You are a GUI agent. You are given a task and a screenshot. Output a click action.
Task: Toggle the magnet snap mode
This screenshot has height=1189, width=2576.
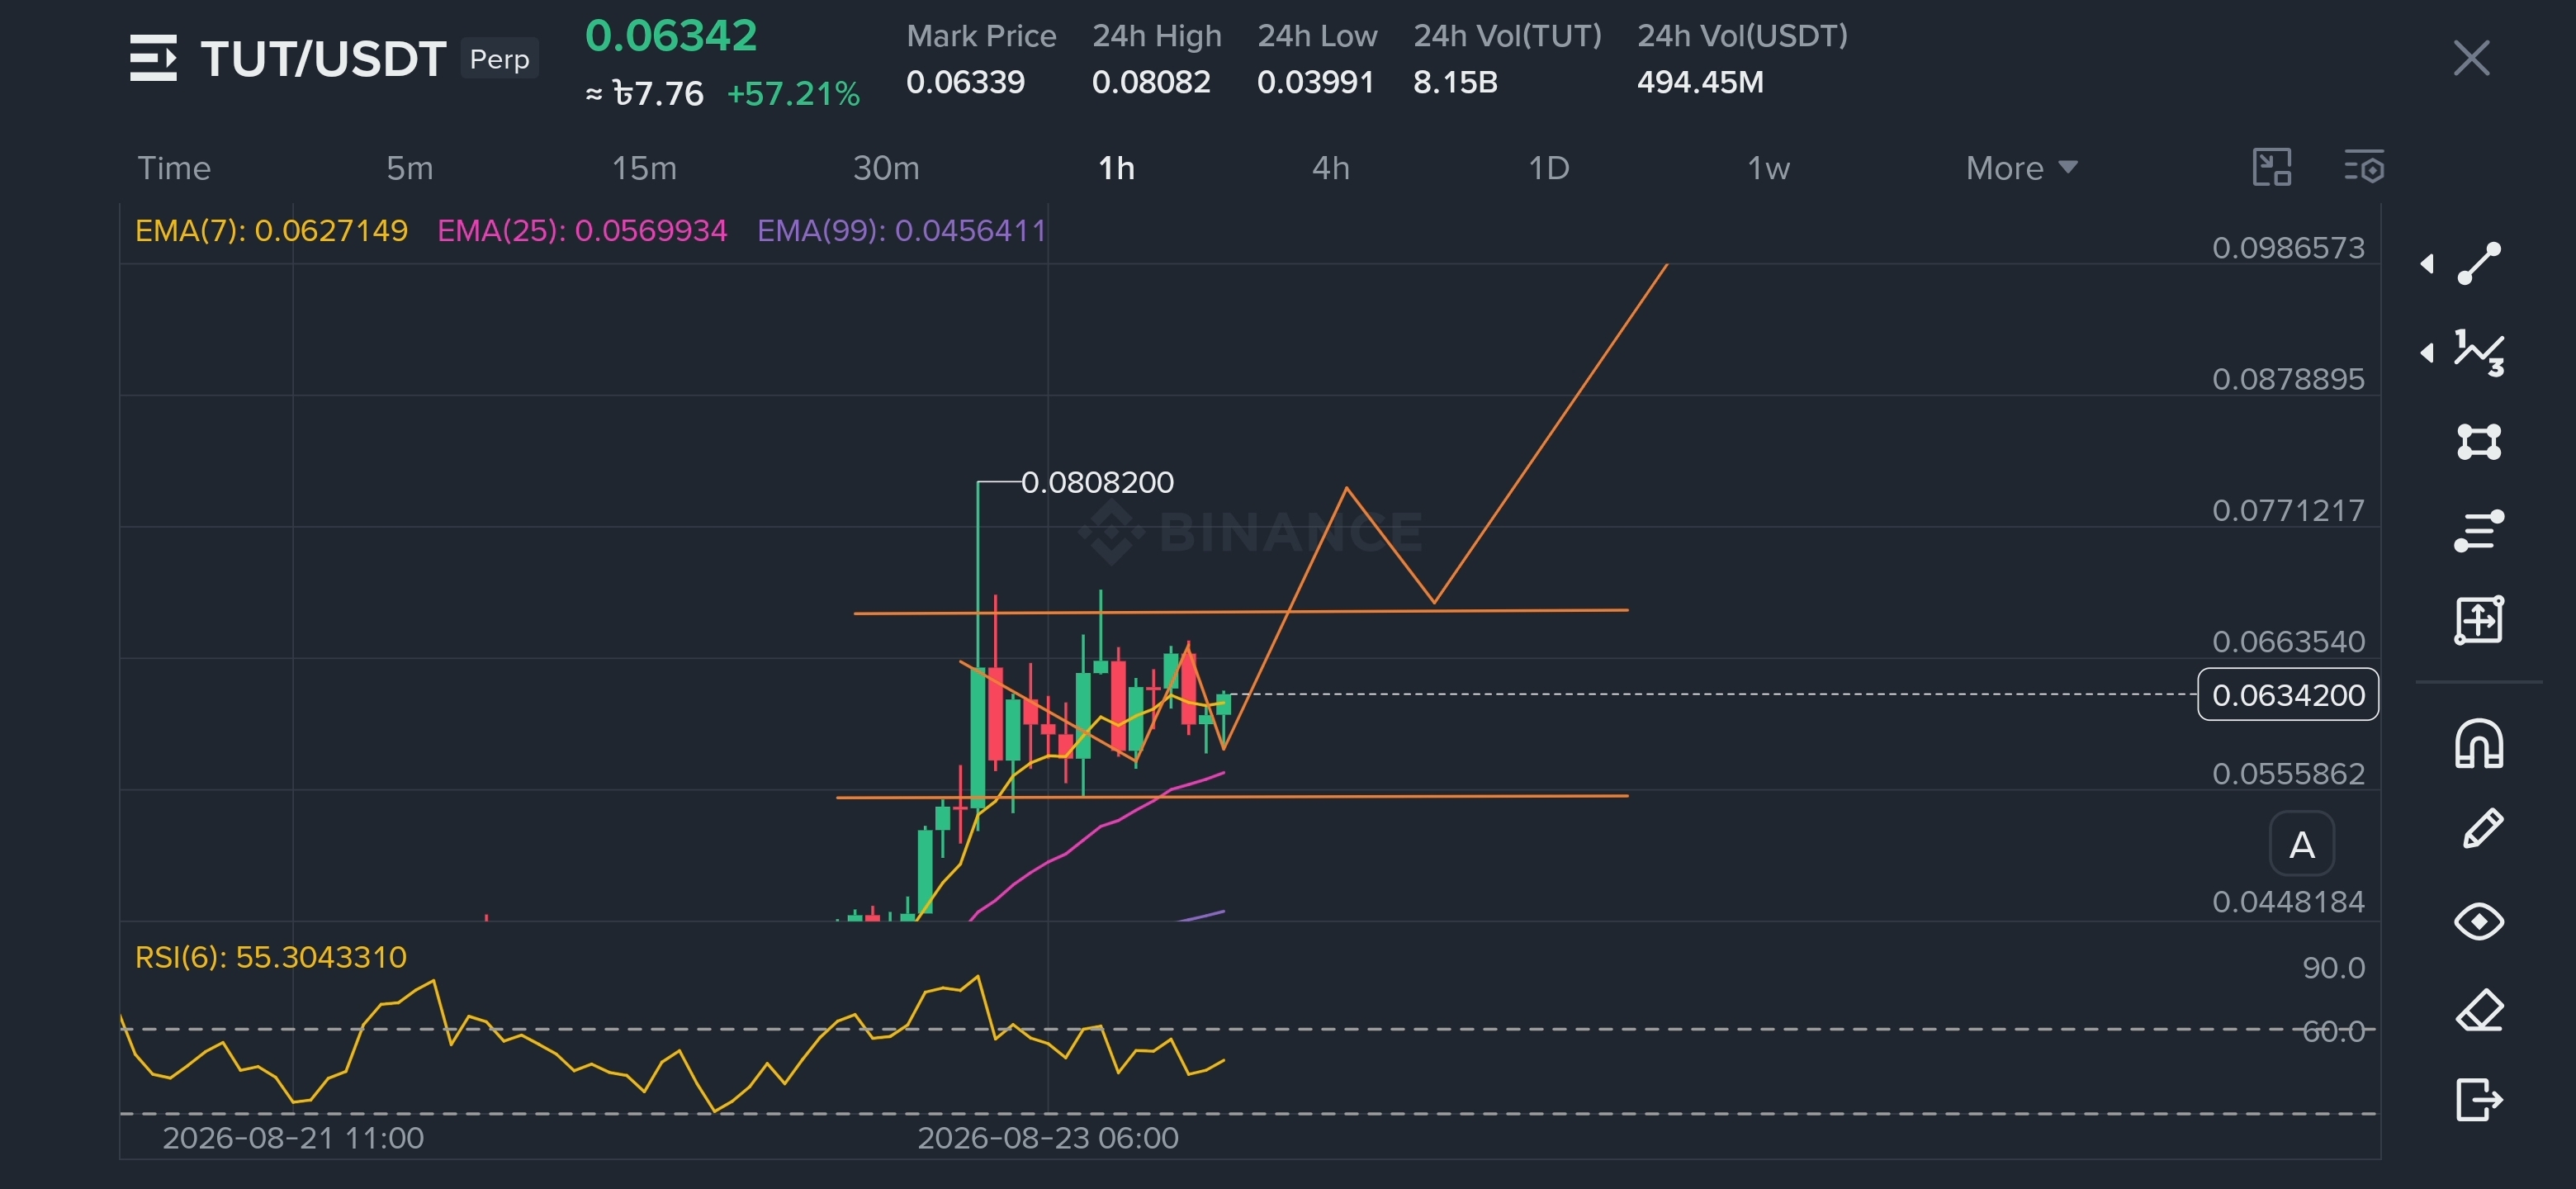pyautogui.click(x=2479, y=743)
